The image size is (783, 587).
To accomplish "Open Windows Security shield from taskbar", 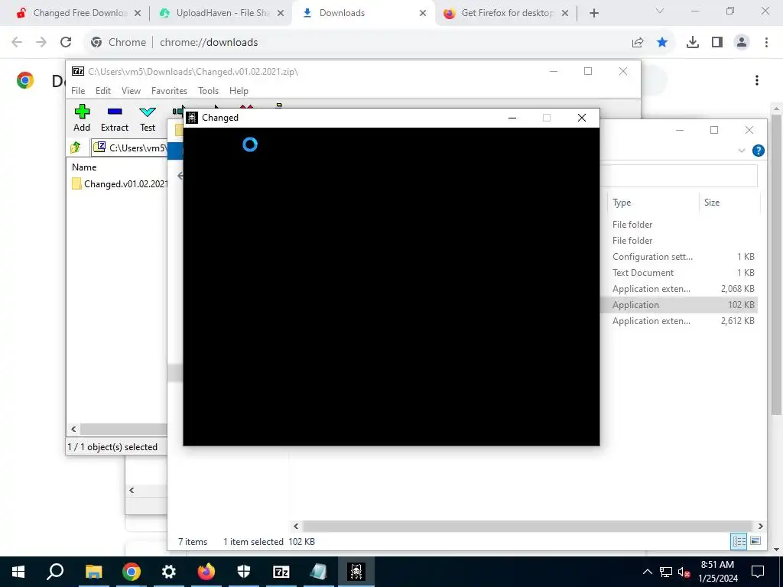I will coord(244,572).
